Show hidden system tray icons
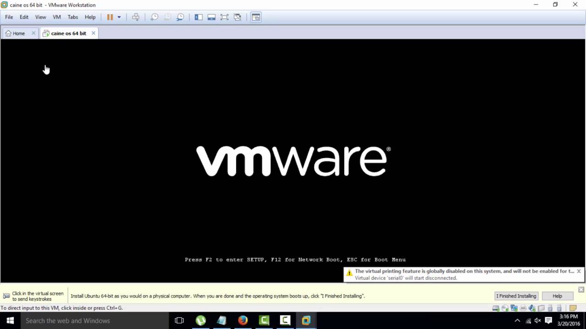Image resolution: width=586 pixels, height=329 pixels. click(517, 321)
